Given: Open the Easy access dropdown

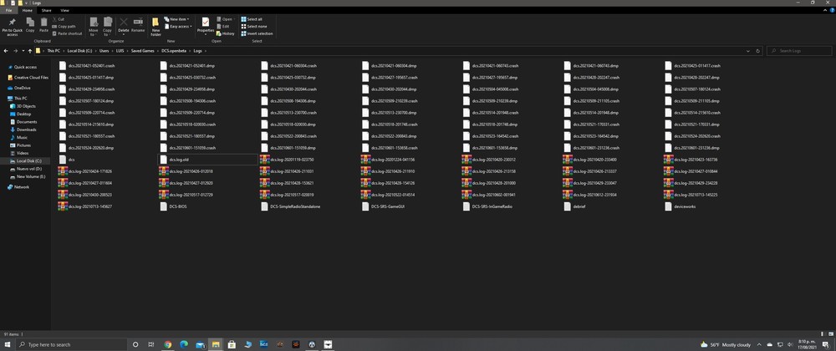Looking at the screenshot, I should [178, 26].
